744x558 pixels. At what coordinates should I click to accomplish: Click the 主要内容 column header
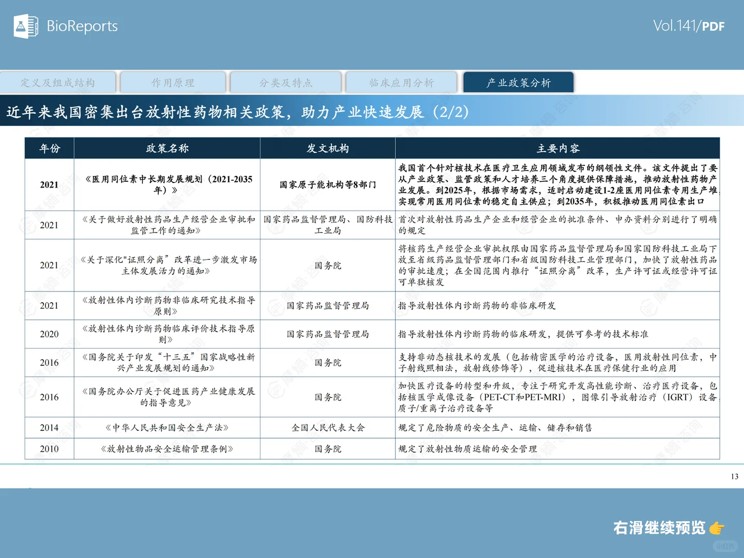click(x=557, y=148)
